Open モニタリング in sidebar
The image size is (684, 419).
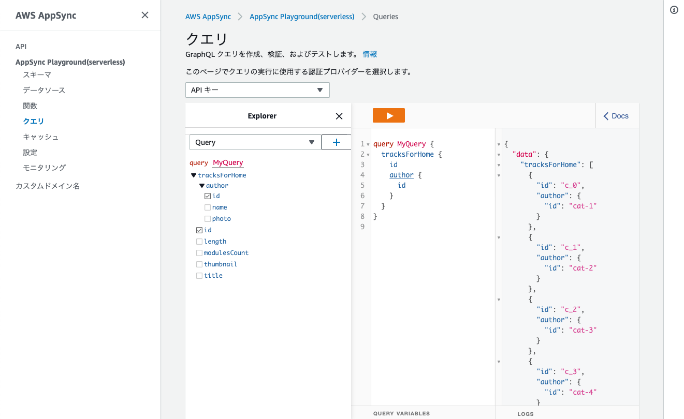click(44, 168)
